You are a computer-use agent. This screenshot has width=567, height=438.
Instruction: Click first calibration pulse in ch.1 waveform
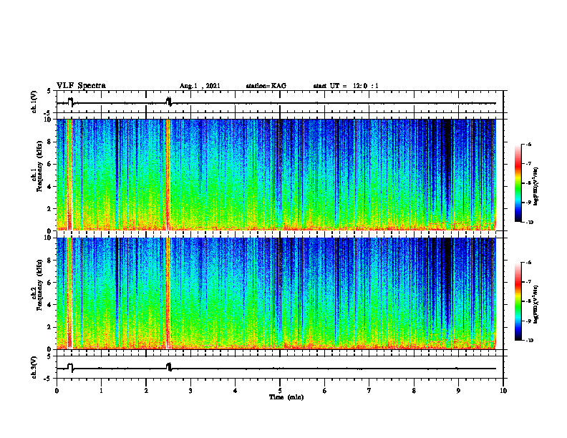pos(70,102)
